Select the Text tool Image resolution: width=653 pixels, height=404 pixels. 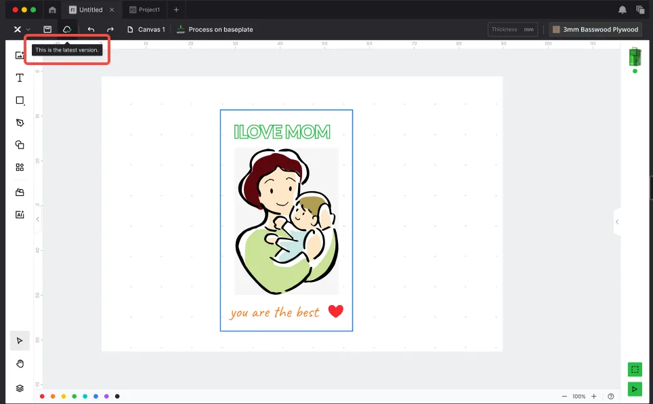pyautogui.click(x=20, y=78)
